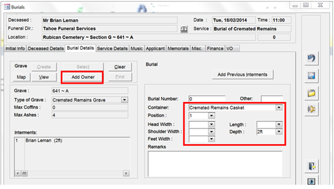334x189 pixels.
Task: Click the save floppy disk icon
Action: (x=311, y=75)
